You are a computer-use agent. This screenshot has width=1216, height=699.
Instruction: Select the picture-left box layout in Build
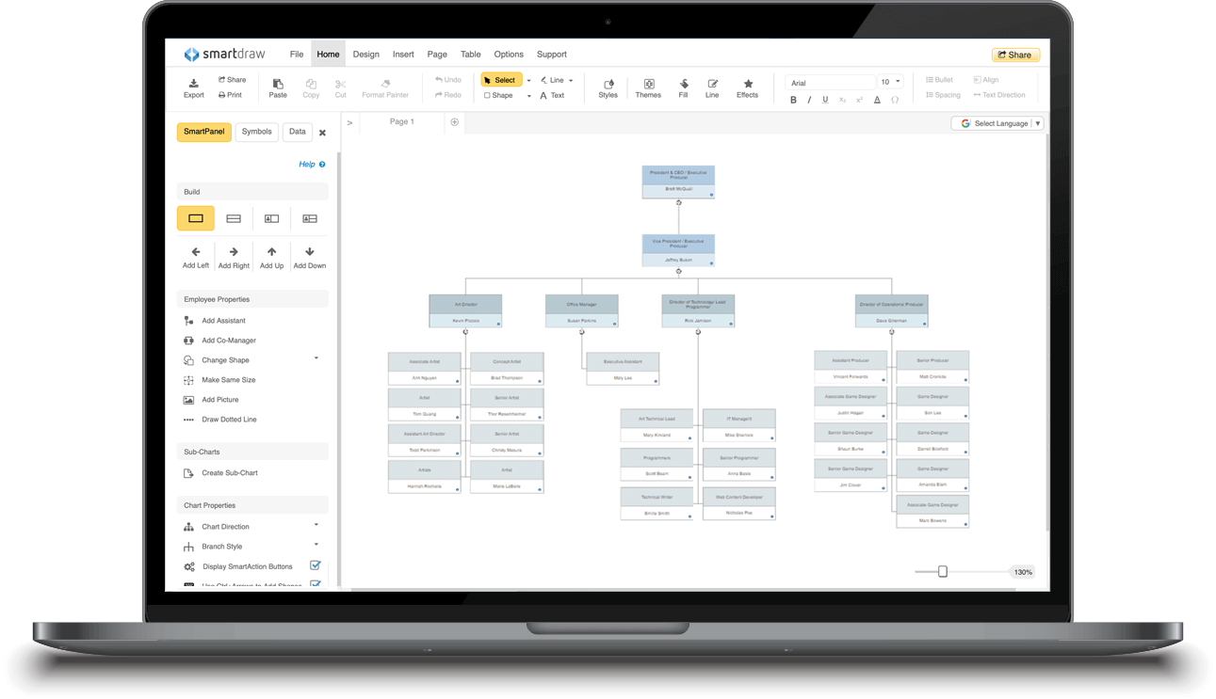(x=271, y=218)
